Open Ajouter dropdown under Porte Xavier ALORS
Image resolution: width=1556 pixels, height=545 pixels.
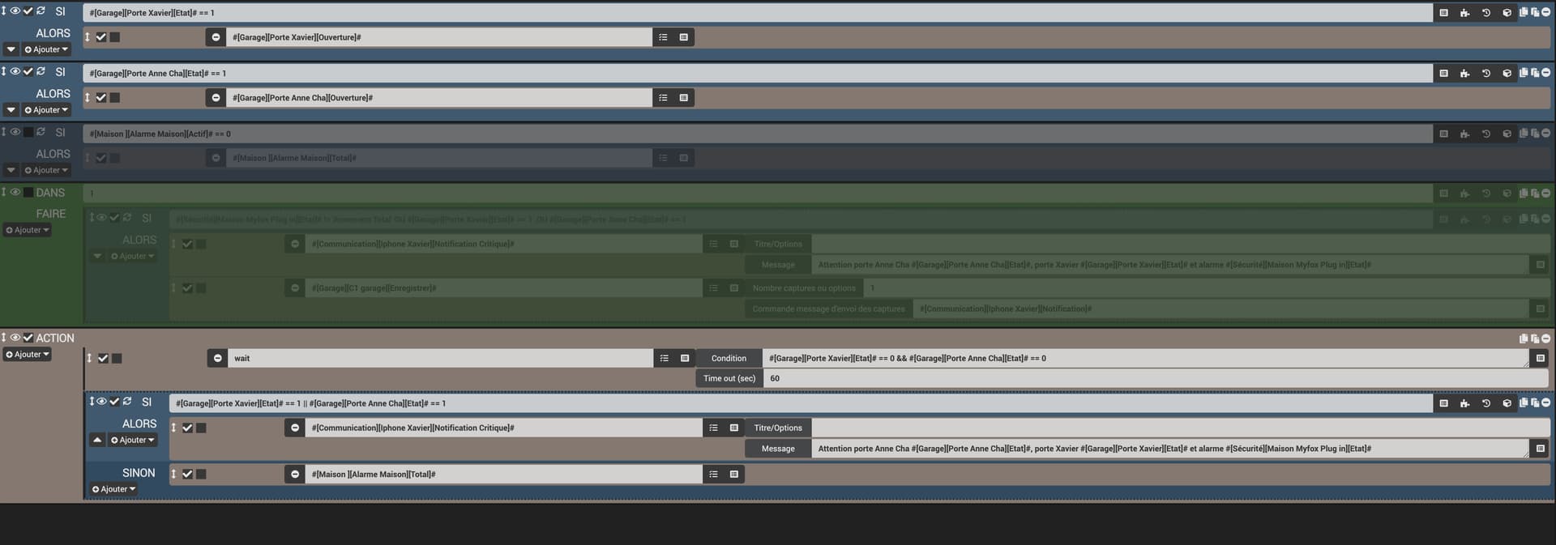pyautogui.click(x=46, y=50)
